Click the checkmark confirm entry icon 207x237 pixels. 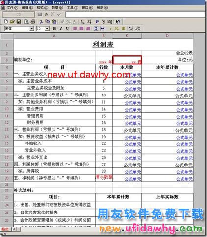pyautogui.click(x=59, y=14)
